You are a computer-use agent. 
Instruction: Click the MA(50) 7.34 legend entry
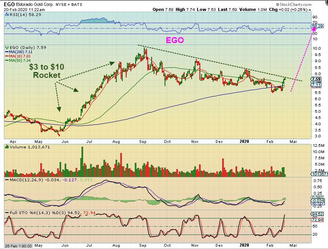point(18,60)
